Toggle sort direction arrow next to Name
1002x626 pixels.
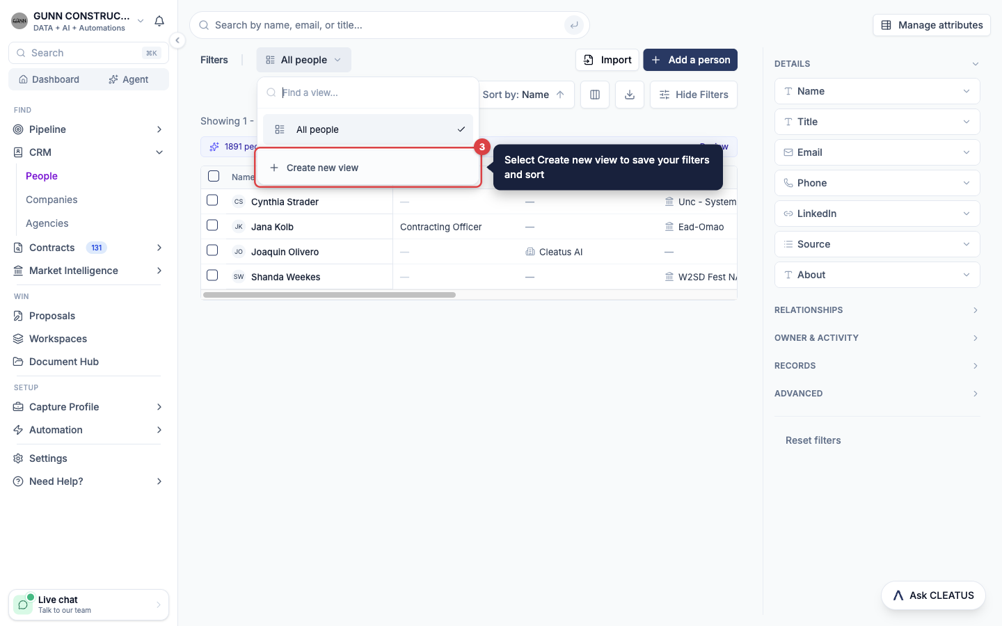tap(560, 95)
